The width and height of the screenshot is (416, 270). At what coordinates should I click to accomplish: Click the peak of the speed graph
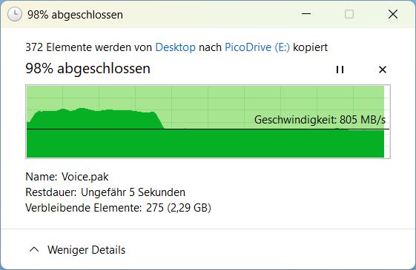82,109
